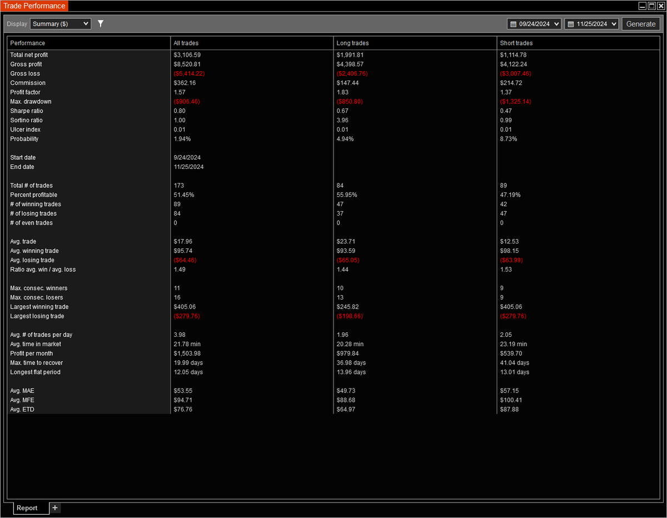The image size is (667, 518).
Task: Select the Sortino ratio row label
Action: tap(26, 120)
